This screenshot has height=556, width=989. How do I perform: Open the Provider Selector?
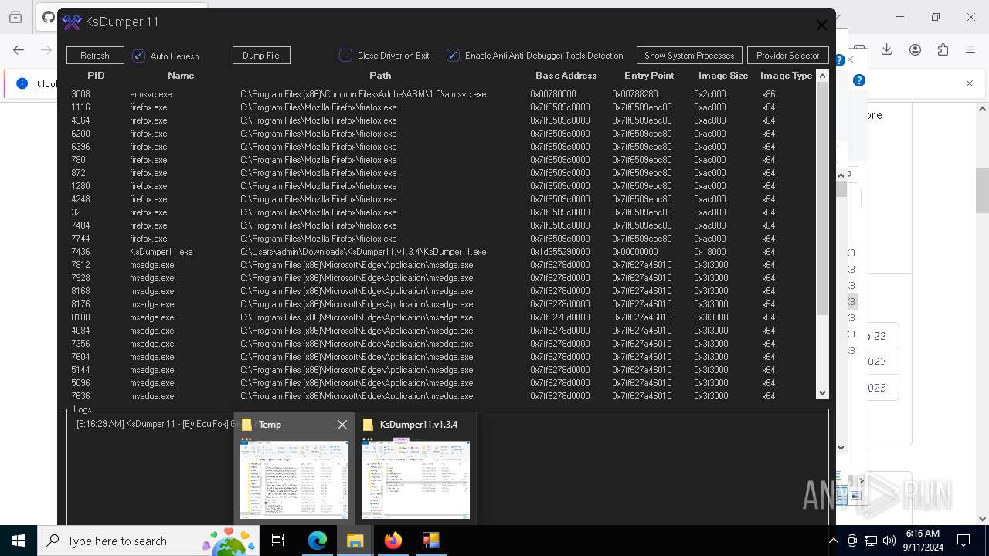pyautogui.click(x=788, y=56)
